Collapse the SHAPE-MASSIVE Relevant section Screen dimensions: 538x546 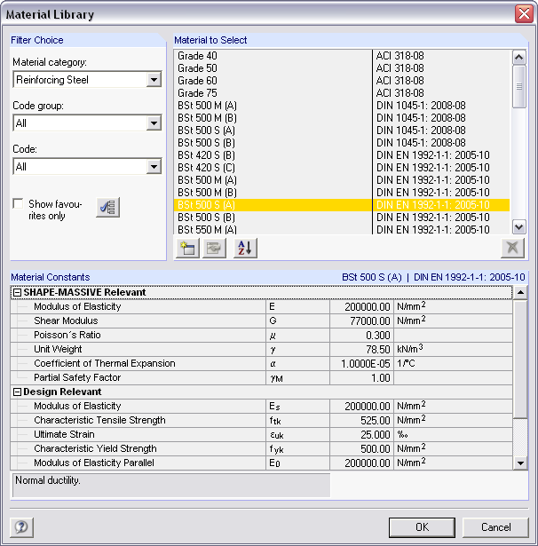pos(17,292)
